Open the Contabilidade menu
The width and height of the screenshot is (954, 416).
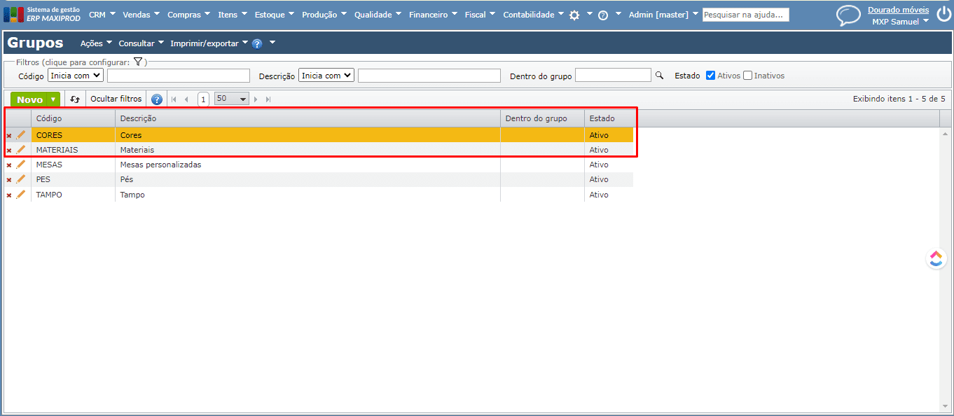[x=533, y=15]
